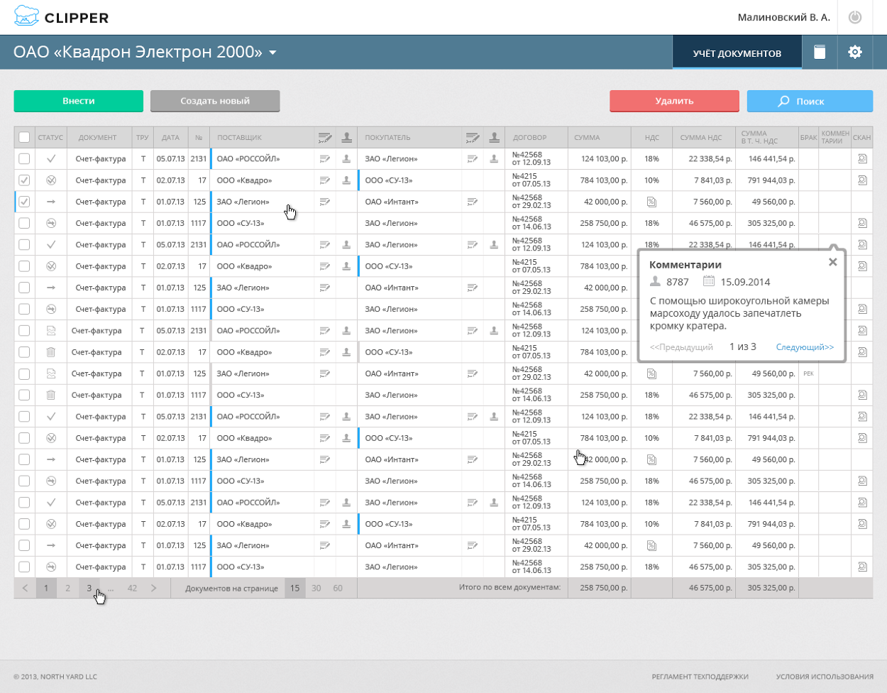Viewport: 887px width, 693px height.
Task: Go to previous page with left chevron
Action: pyautogui.click(x=25, y=588)
